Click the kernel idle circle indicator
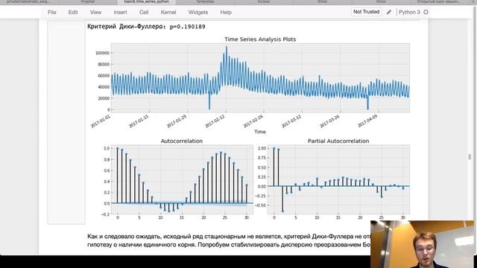 (x=426, y=12)
